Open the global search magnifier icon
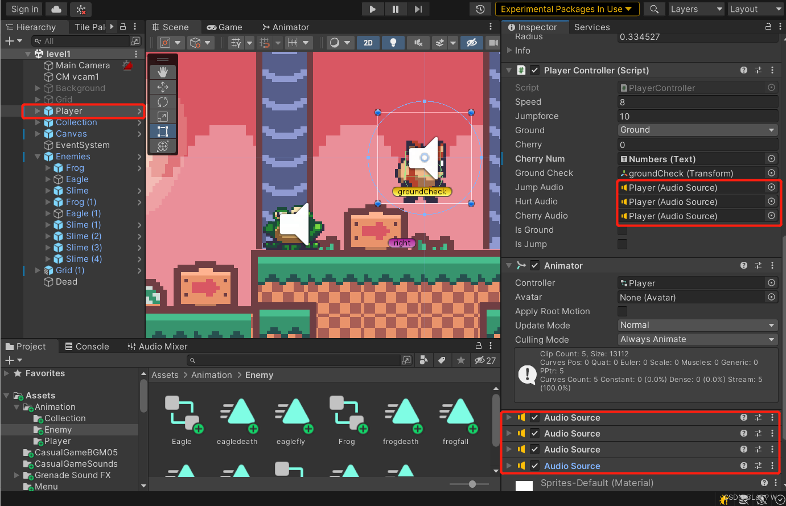 pos(655,9)
